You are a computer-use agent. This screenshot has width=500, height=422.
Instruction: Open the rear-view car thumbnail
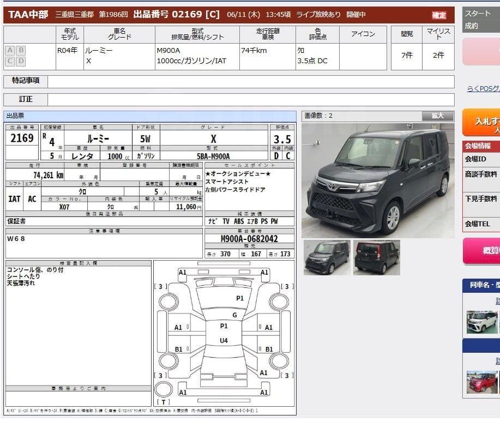377,258
